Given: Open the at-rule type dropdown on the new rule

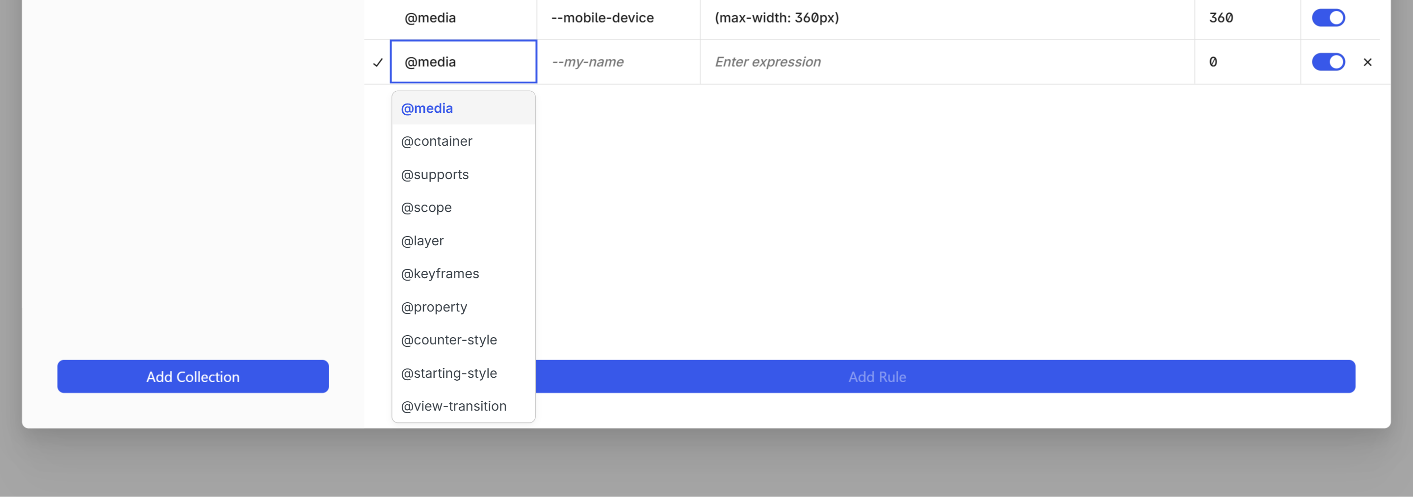Looking at the screenshot, I should point(464,61).
